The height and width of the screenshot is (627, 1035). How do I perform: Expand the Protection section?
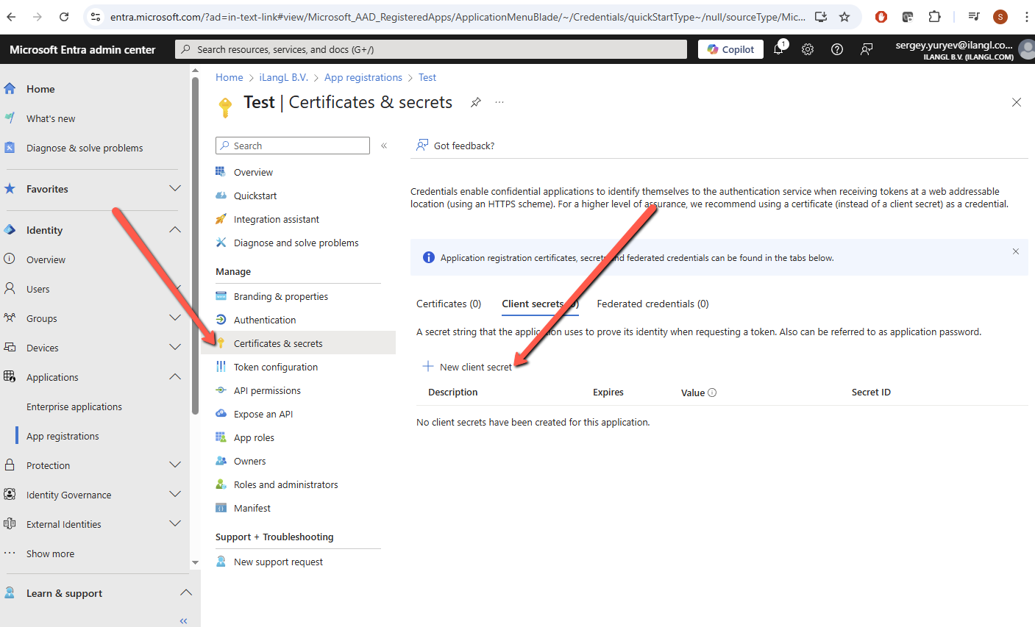pos(175,465)
